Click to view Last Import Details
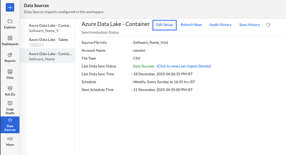This screenshot has width=286, height=155. (184, 66)
